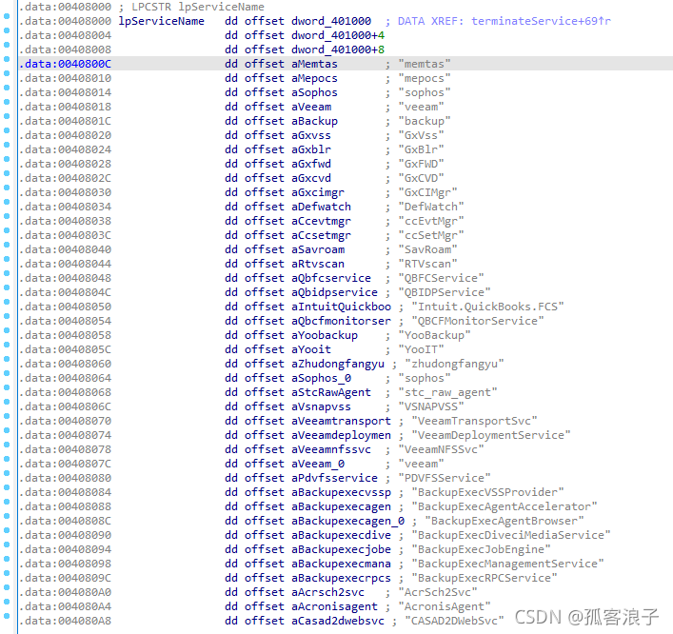
Task: Click the lpServiceName label at .data:00408000
Action: tap(162, 21)
